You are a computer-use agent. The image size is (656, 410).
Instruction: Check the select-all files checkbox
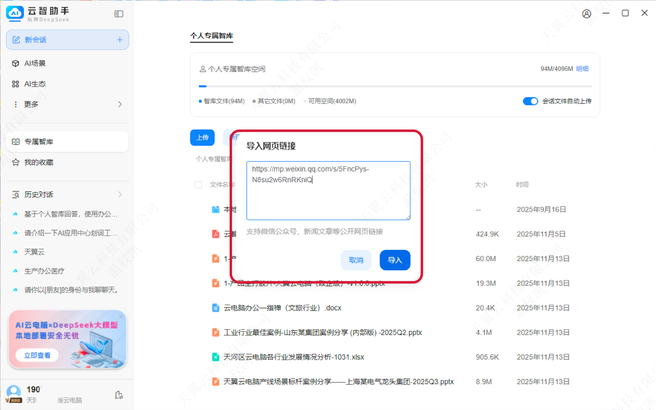tap(198, 185)
